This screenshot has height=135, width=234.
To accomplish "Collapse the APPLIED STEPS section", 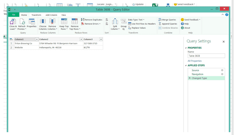I will click(x=186, y=65).
